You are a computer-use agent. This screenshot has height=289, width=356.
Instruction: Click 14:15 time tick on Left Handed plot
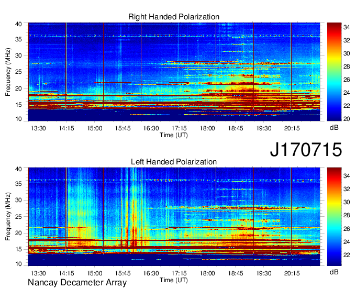[66, 273]
